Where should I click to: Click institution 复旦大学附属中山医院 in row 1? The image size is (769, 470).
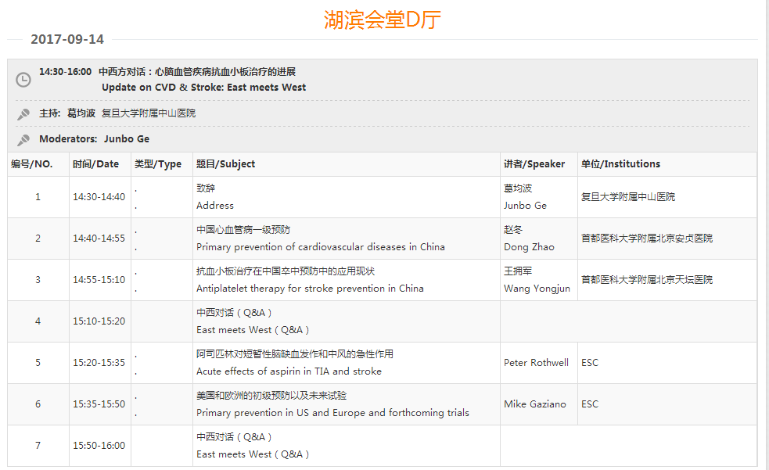pyautogui.click(x=627, y=197)
